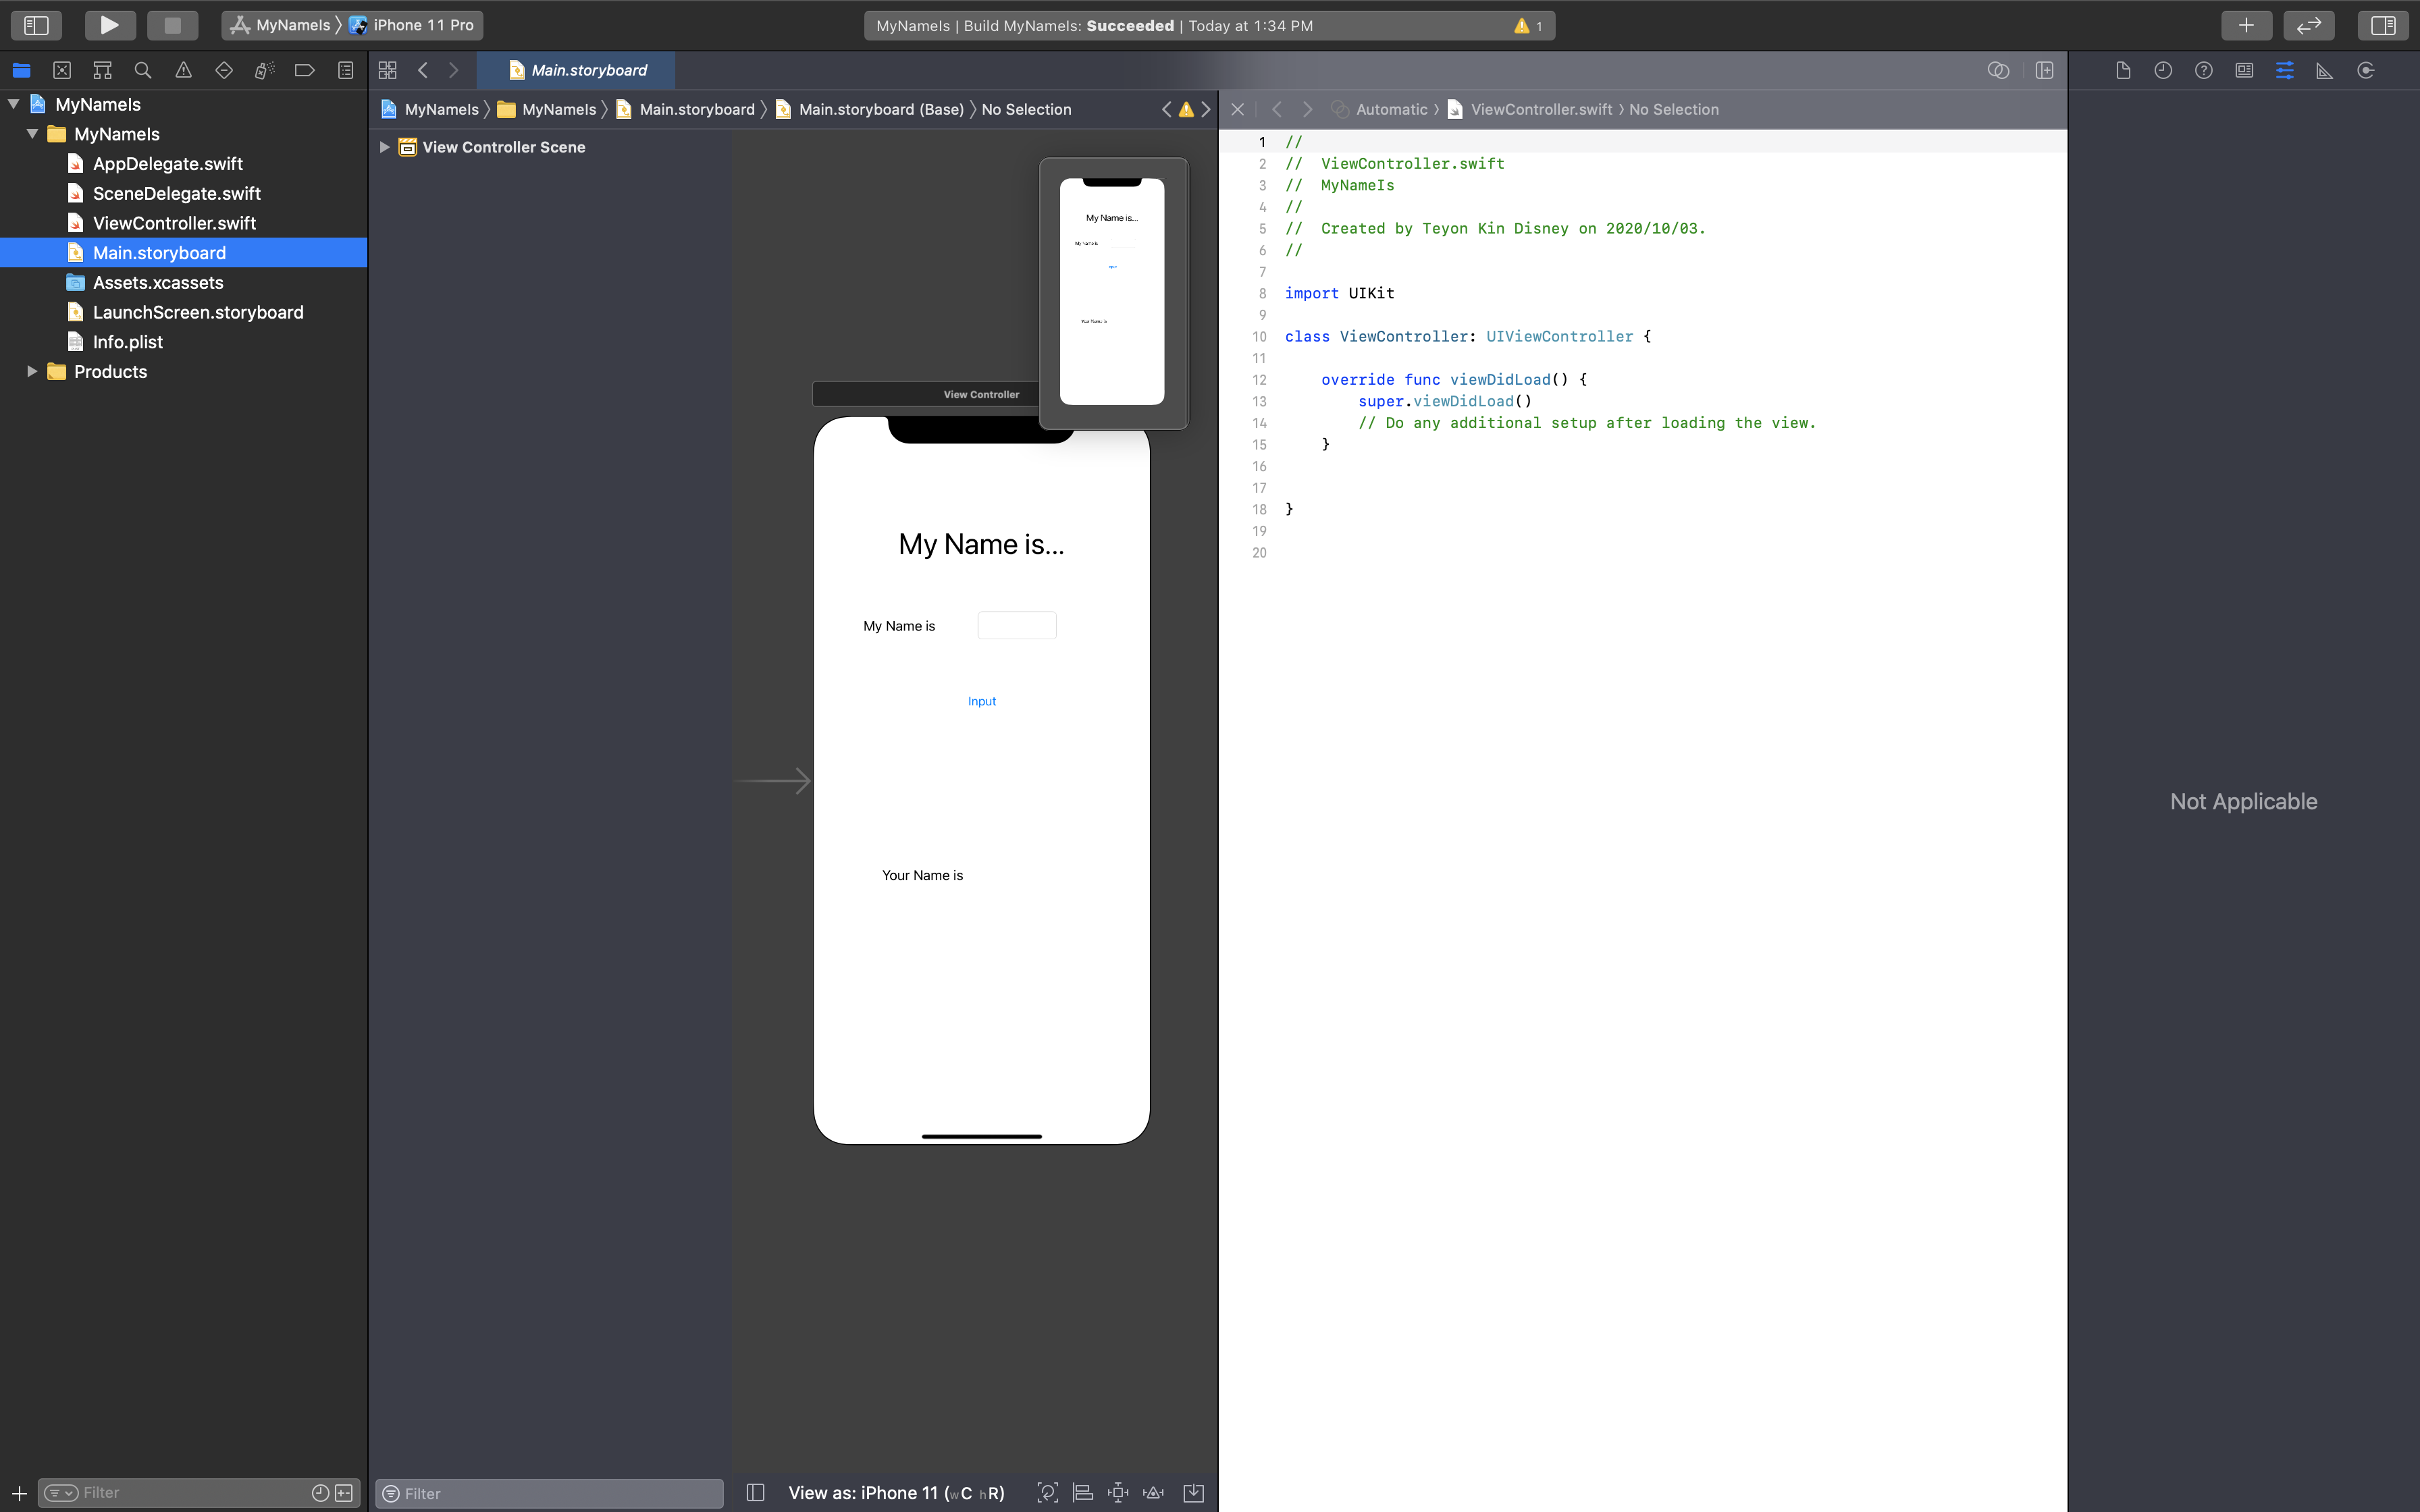Click the Run button to build app
Viewport: 2420px width, 1512px height.
pyautogui.click(x=108, y=24)
